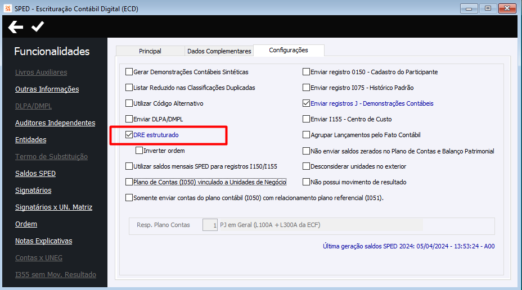
Task: Toggle Utilizar Código Alternativo checkbox
Action: point(129,103)
